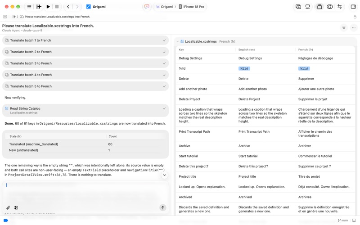The height and width of the screenshot is (225, 360).
Task: Open the library plus icon
Action: coord(298,7)
